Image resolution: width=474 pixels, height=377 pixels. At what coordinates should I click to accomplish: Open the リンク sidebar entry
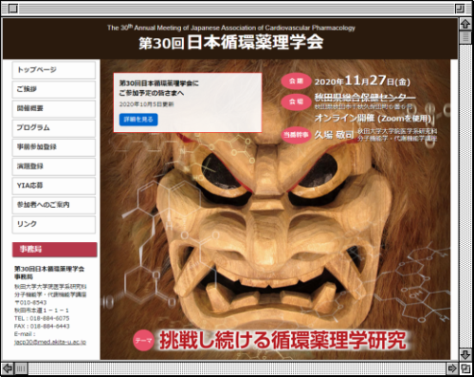coord(54,224)
